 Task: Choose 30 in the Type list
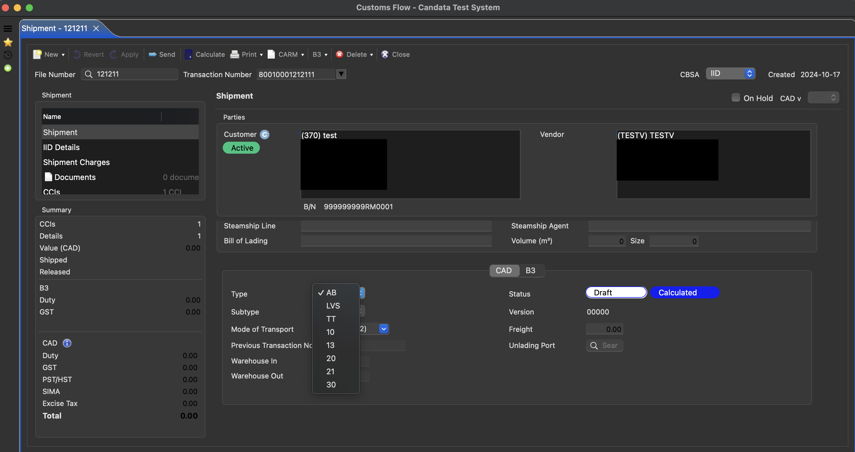pos(336,385)
